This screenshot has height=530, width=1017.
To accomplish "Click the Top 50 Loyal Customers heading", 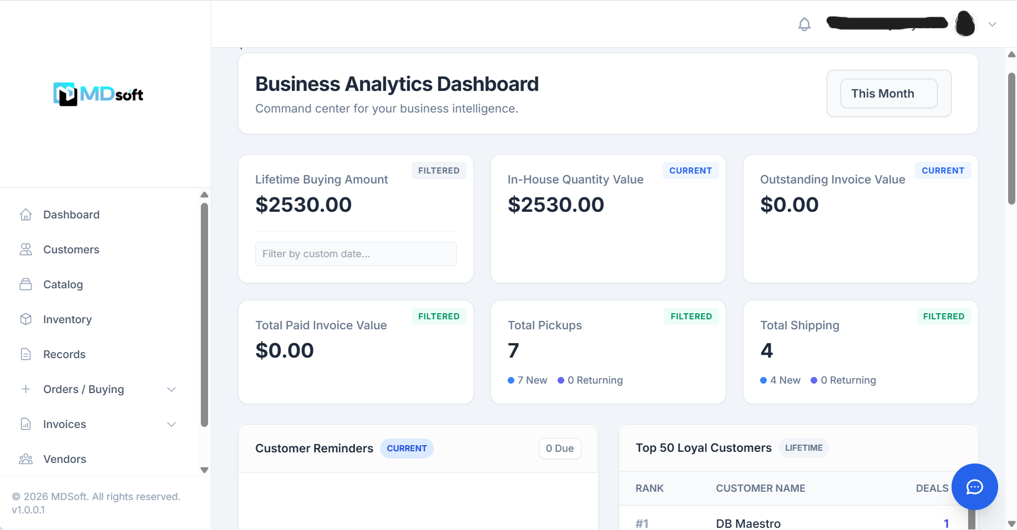I will click(x=704, y=448).
